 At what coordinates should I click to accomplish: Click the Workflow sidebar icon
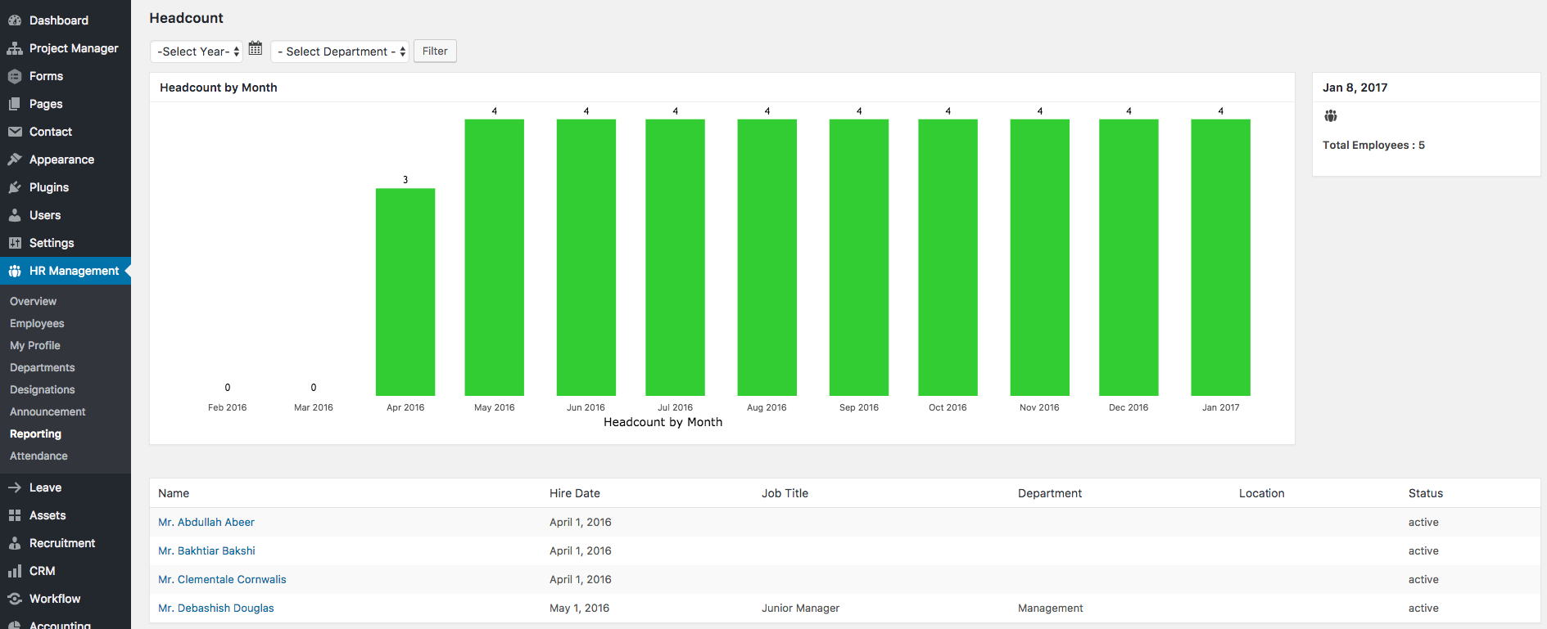(15, 599)
